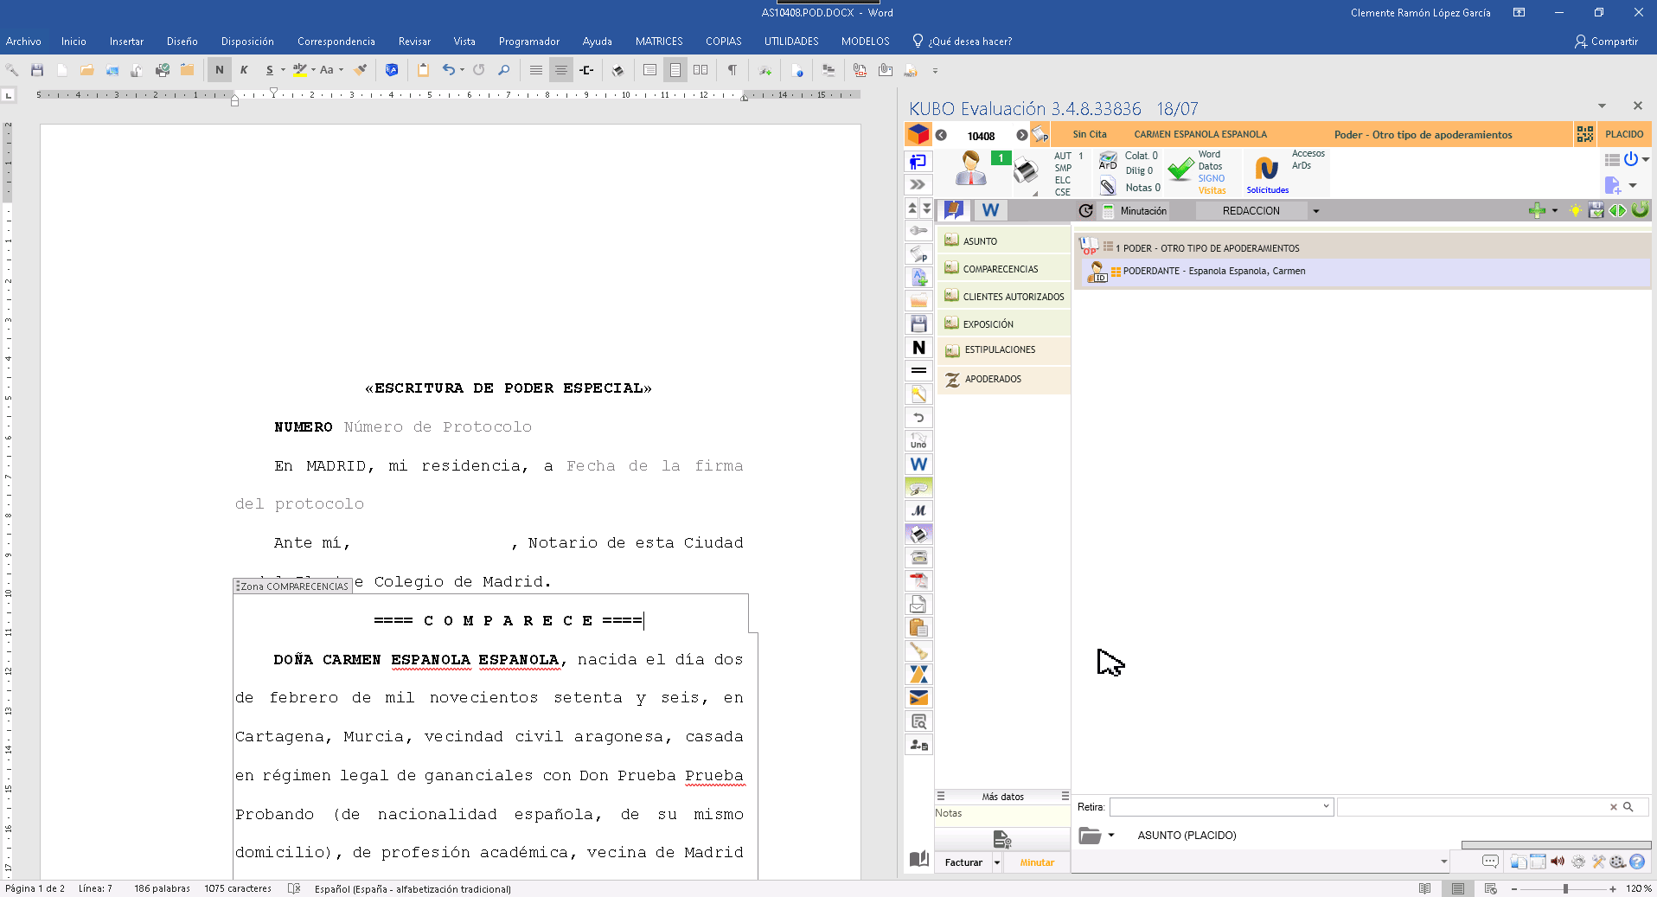Click the Minutar button
Image resolution: width=1657 pixels, height=897 pixels.
point(1037,862)
